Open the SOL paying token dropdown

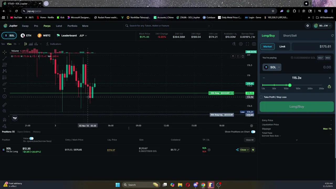(272, 67)
